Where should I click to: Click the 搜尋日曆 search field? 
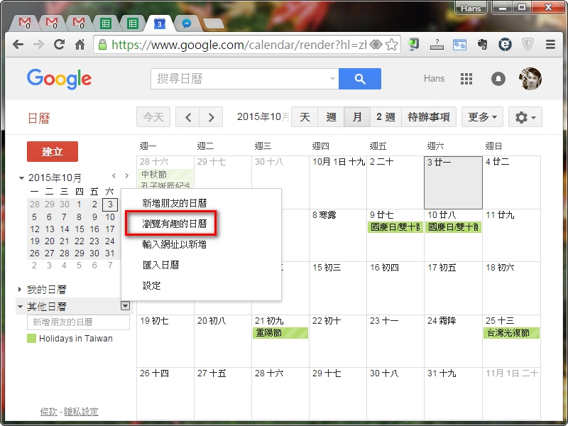coord(241,79)
